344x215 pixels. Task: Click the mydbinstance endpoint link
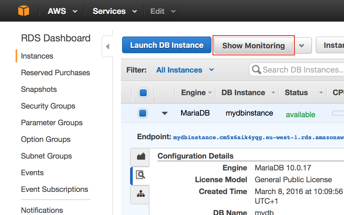(x=259, y=137)
